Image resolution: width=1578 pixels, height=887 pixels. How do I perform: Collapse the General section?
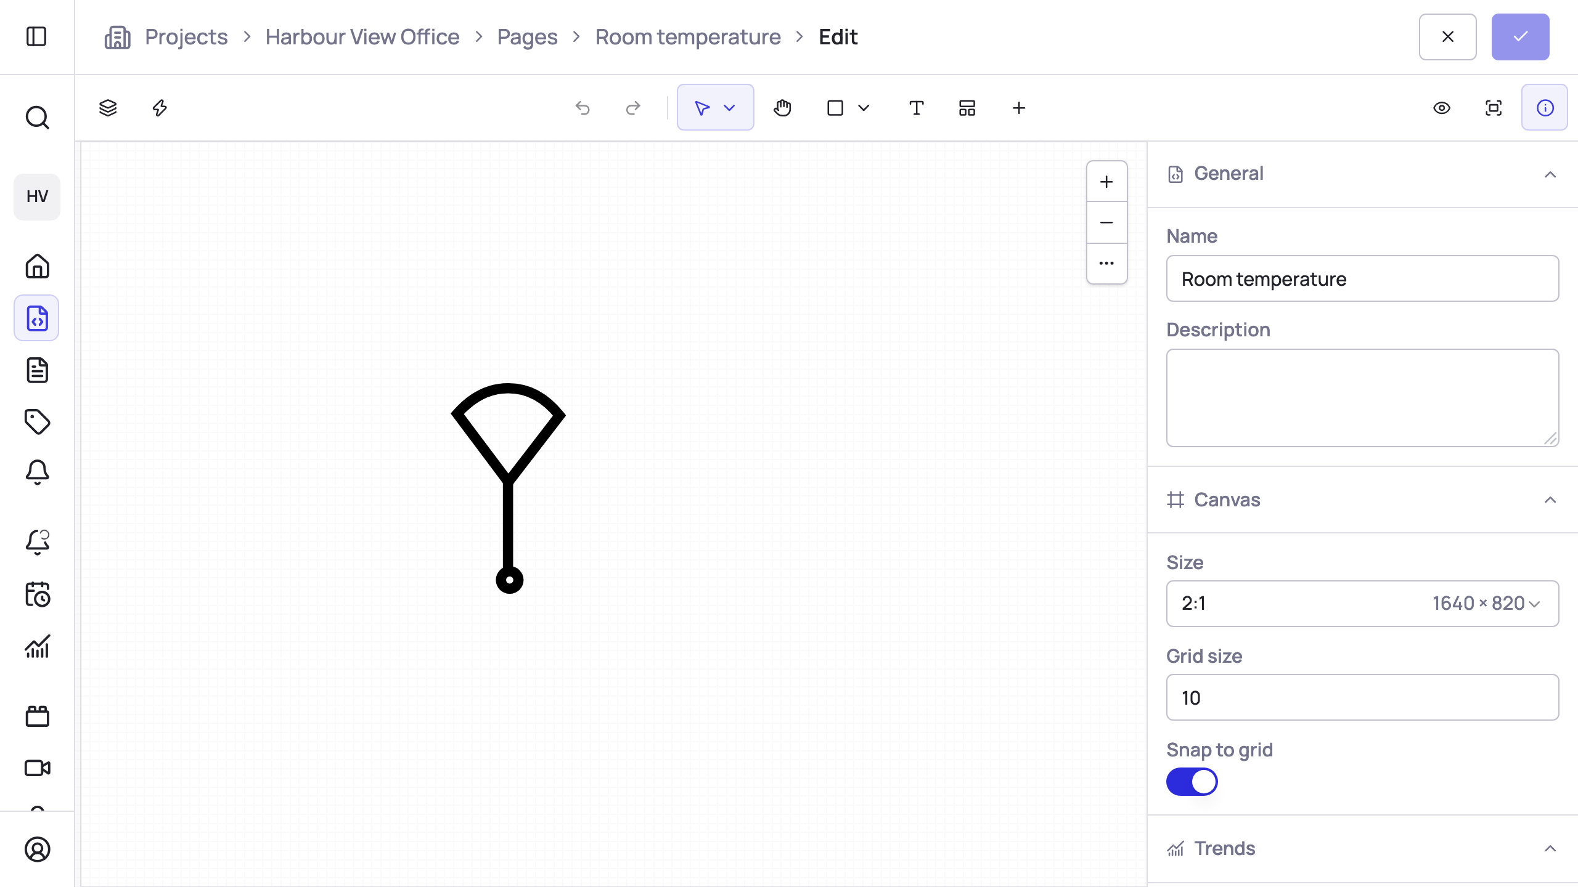tap(1550, 174)
